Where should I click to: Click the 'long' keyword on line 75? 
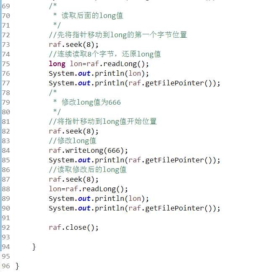coord(57,64)
